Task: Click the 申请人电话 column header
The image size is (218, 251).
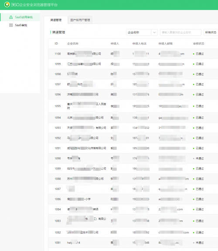Action: pos(140,44)
